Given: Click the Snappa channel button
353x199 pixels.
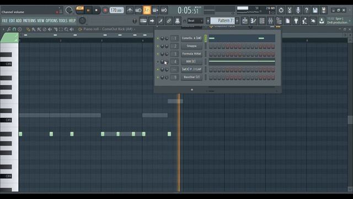Looking at the screenshot, I should [191, 46].
